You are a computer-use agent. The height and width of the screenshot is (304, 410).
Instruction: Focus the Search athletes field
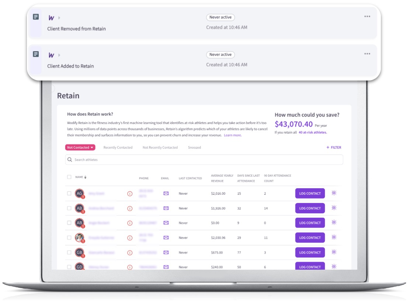tap(204, 160)
